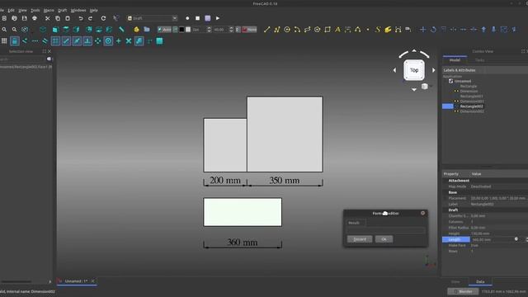Viewport: 528px width, 297px height.
Task: Toggle snap to intersection X icon
Action: click(x=129, y=41)
